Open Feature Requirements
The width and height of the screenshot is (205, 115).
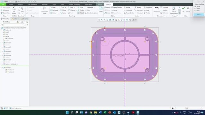174,11
